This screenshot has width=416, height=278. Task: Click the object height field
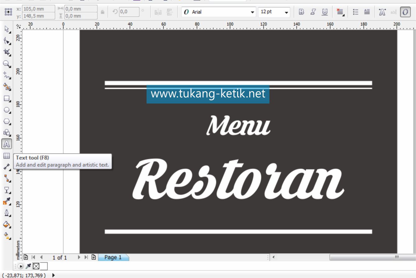81,16
